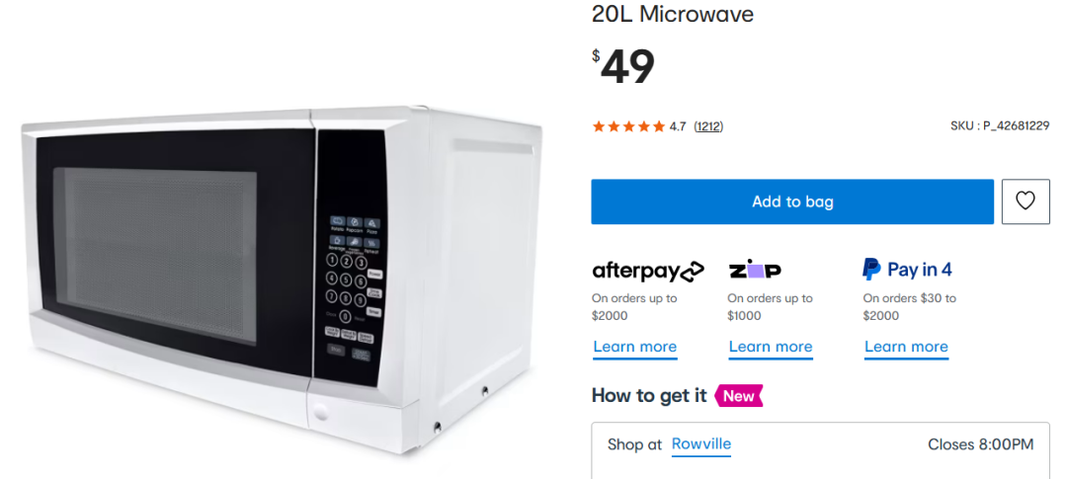
Task: Open Learn more under Pay in 4
Action: point(906,347)
